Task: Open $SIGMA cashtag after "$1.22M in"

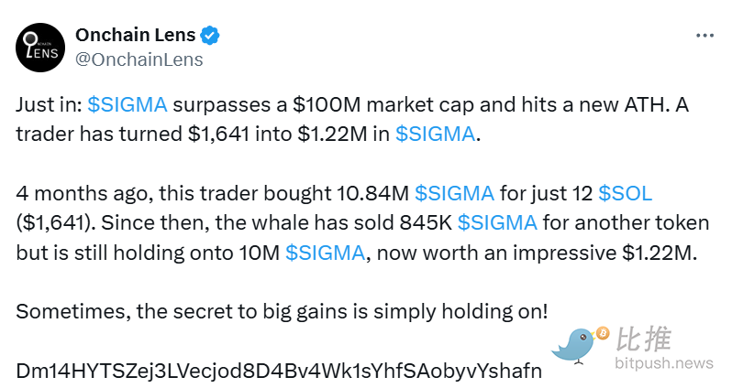Action: 435,134
